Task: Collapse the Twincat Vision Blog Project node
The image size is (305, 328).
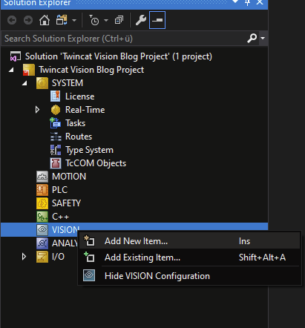Action: (11, 70)
